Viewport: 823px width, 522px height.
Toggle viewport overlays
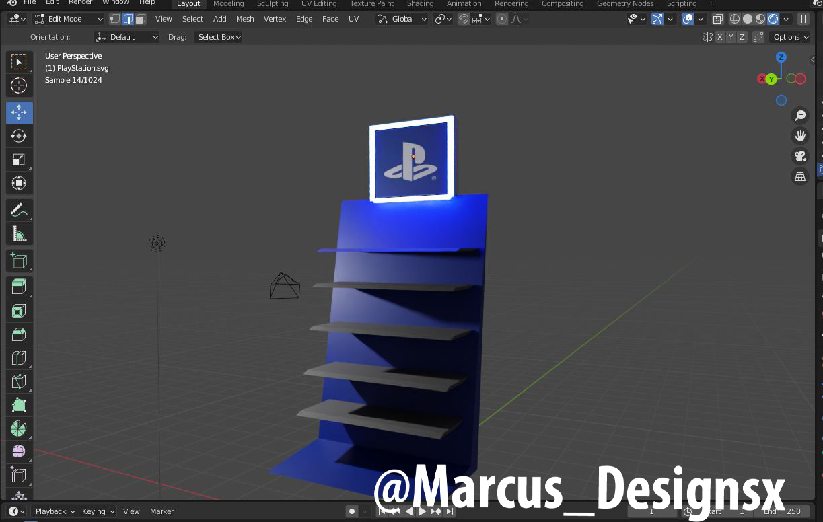pyautogui.click(x=688, y=19)
